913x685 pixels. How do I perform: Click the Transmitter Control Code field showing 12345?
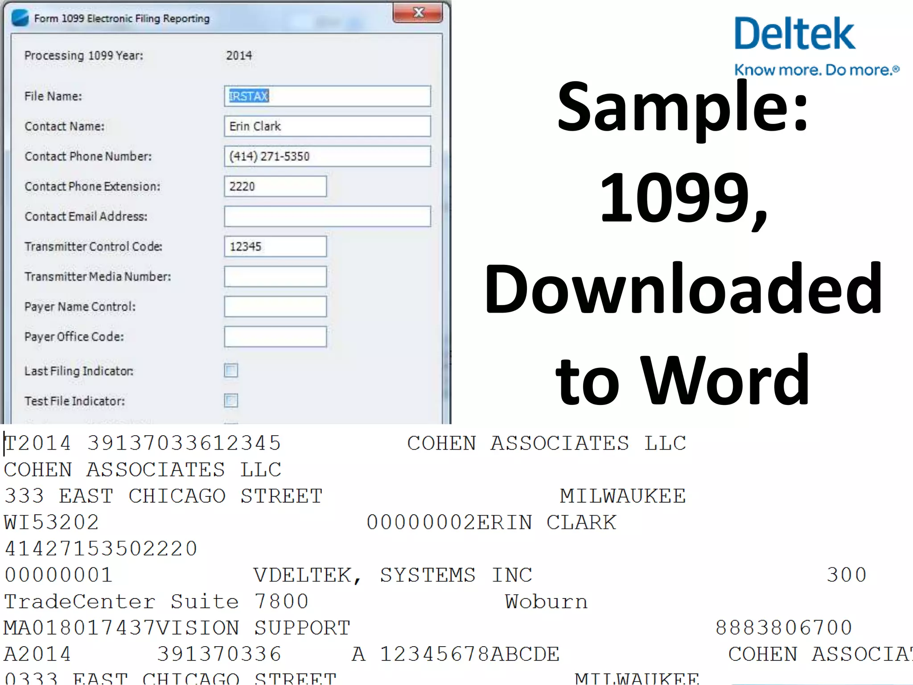275,247
